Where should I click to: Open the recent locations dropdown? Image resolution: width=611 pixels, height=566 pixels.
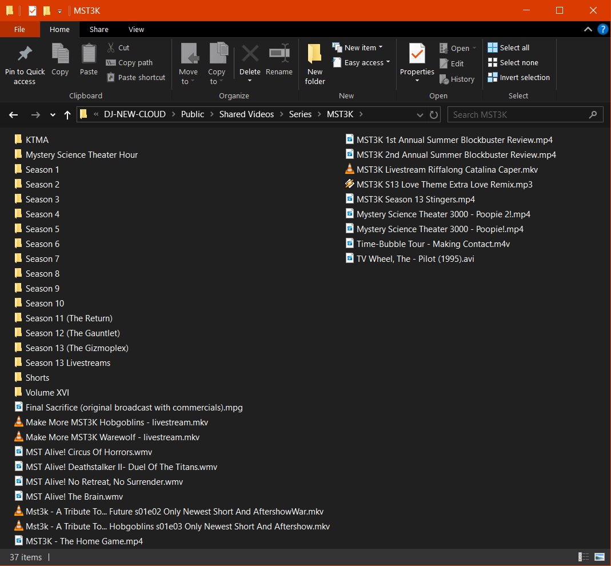[x=53, y=114]
